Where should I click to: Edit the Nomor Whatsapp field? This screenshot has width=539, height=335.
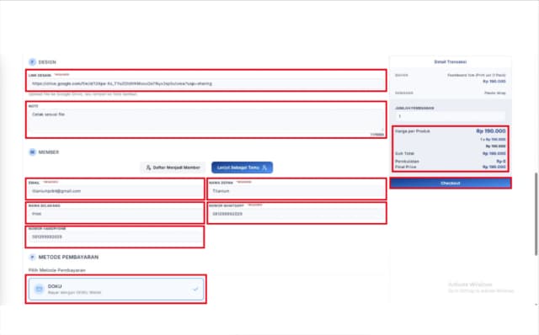(297, 214)
